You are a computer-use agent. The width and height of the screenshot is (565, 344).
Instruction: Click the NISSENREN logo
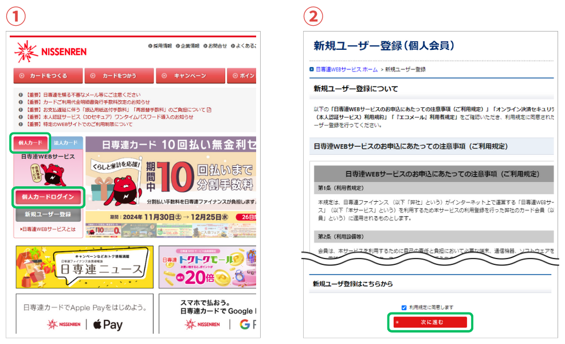click(52, 50)
